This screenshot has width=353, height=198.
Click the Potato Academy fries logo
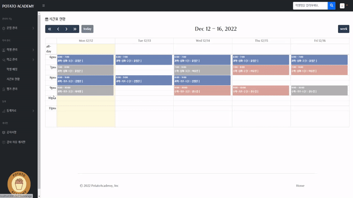19,183
